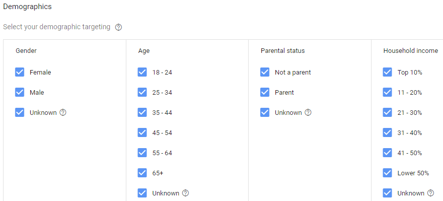Toggle the Gender Unknown checkbox
Viewport: 443px width, 201px height.
[20, 112]
